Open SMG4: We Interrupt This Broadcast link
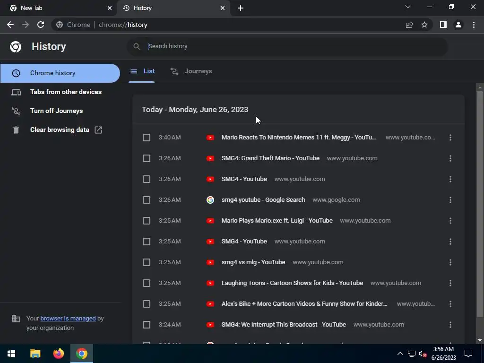The width and height of the screenshot is (484, 363). coord(284,324)
